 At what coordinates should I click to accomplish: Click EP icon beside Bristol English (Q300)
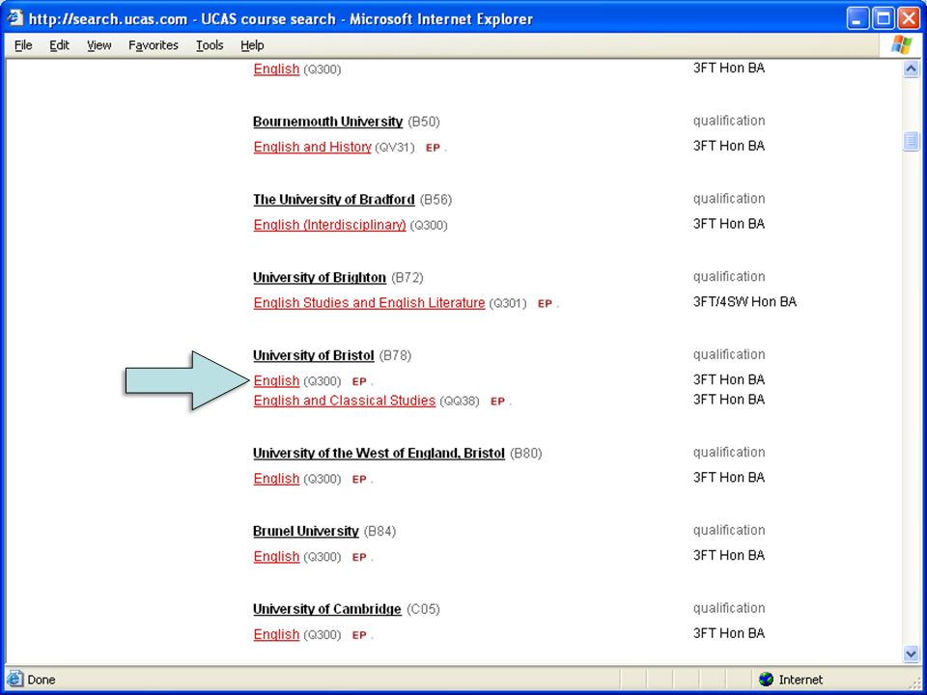point(359,382)
